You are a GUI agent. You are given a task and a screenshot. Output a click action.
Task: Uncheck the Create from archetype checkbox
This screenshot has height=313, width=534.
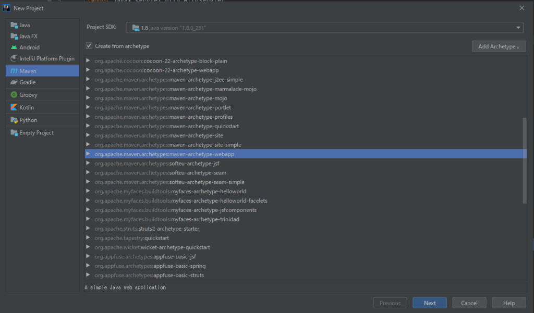[x=89, y=46]
